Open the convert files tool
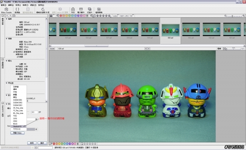 click(x=99, y=10)
